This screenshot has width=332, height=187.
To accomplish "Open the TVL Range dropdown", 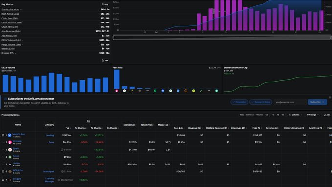I will 313,115.
